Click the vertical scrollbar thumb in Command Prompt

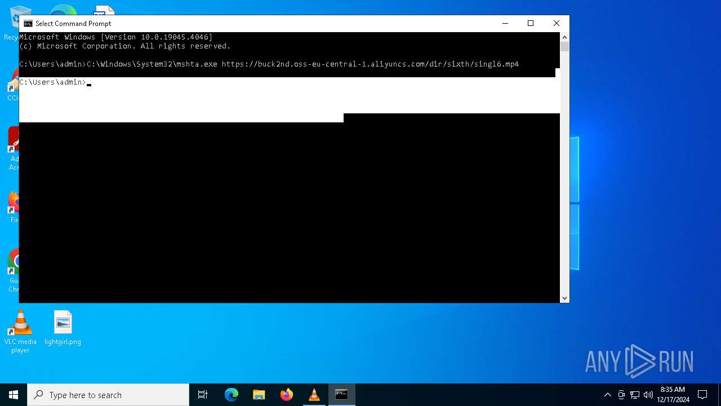[564, 47]
